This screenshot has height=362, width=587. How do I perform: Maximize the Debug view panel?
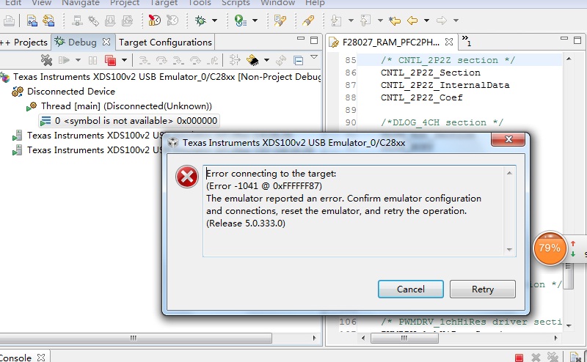click(314, 40)
